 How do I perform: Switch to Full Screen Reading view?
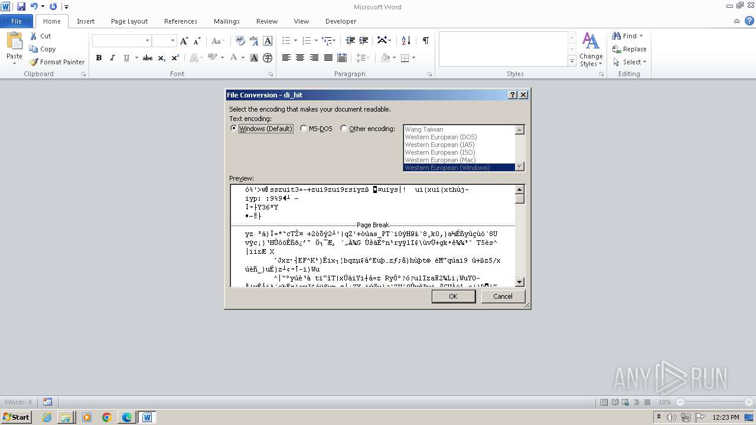tap(615, 402)
